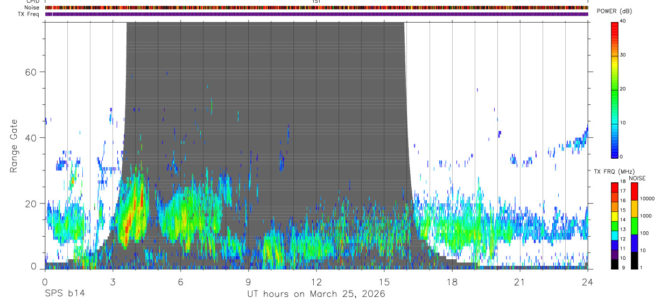Click the x-axis tick label '9'
Screen dimensions: 661x305
click(249, 282)
